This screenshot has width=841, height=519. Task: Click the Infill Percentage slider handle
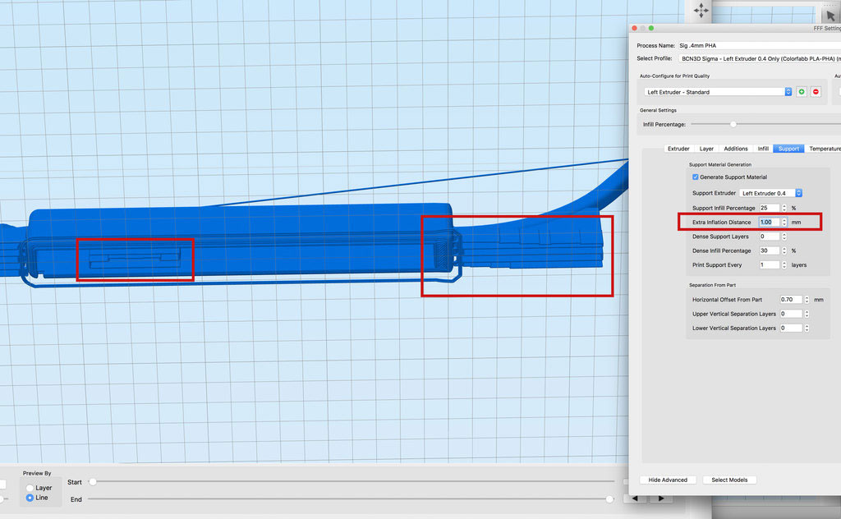click(x=733, y=124)
